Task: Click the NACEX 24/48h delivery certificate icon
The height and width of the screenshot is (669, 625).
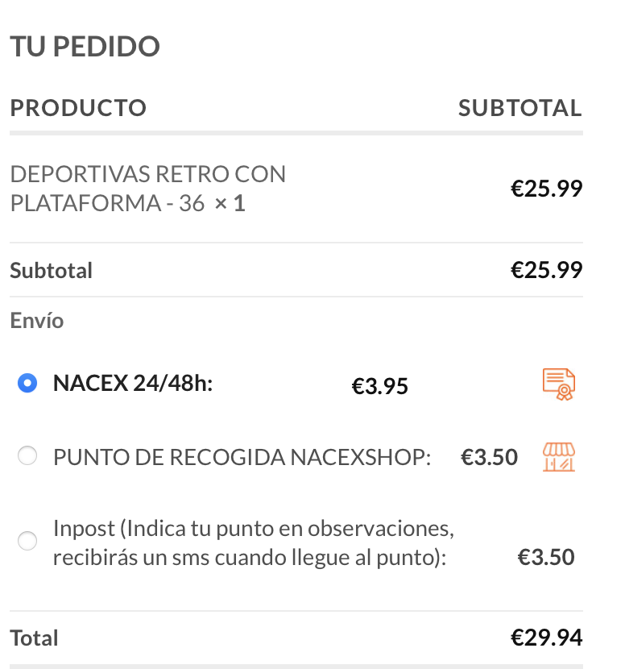Action: [558, 384]
